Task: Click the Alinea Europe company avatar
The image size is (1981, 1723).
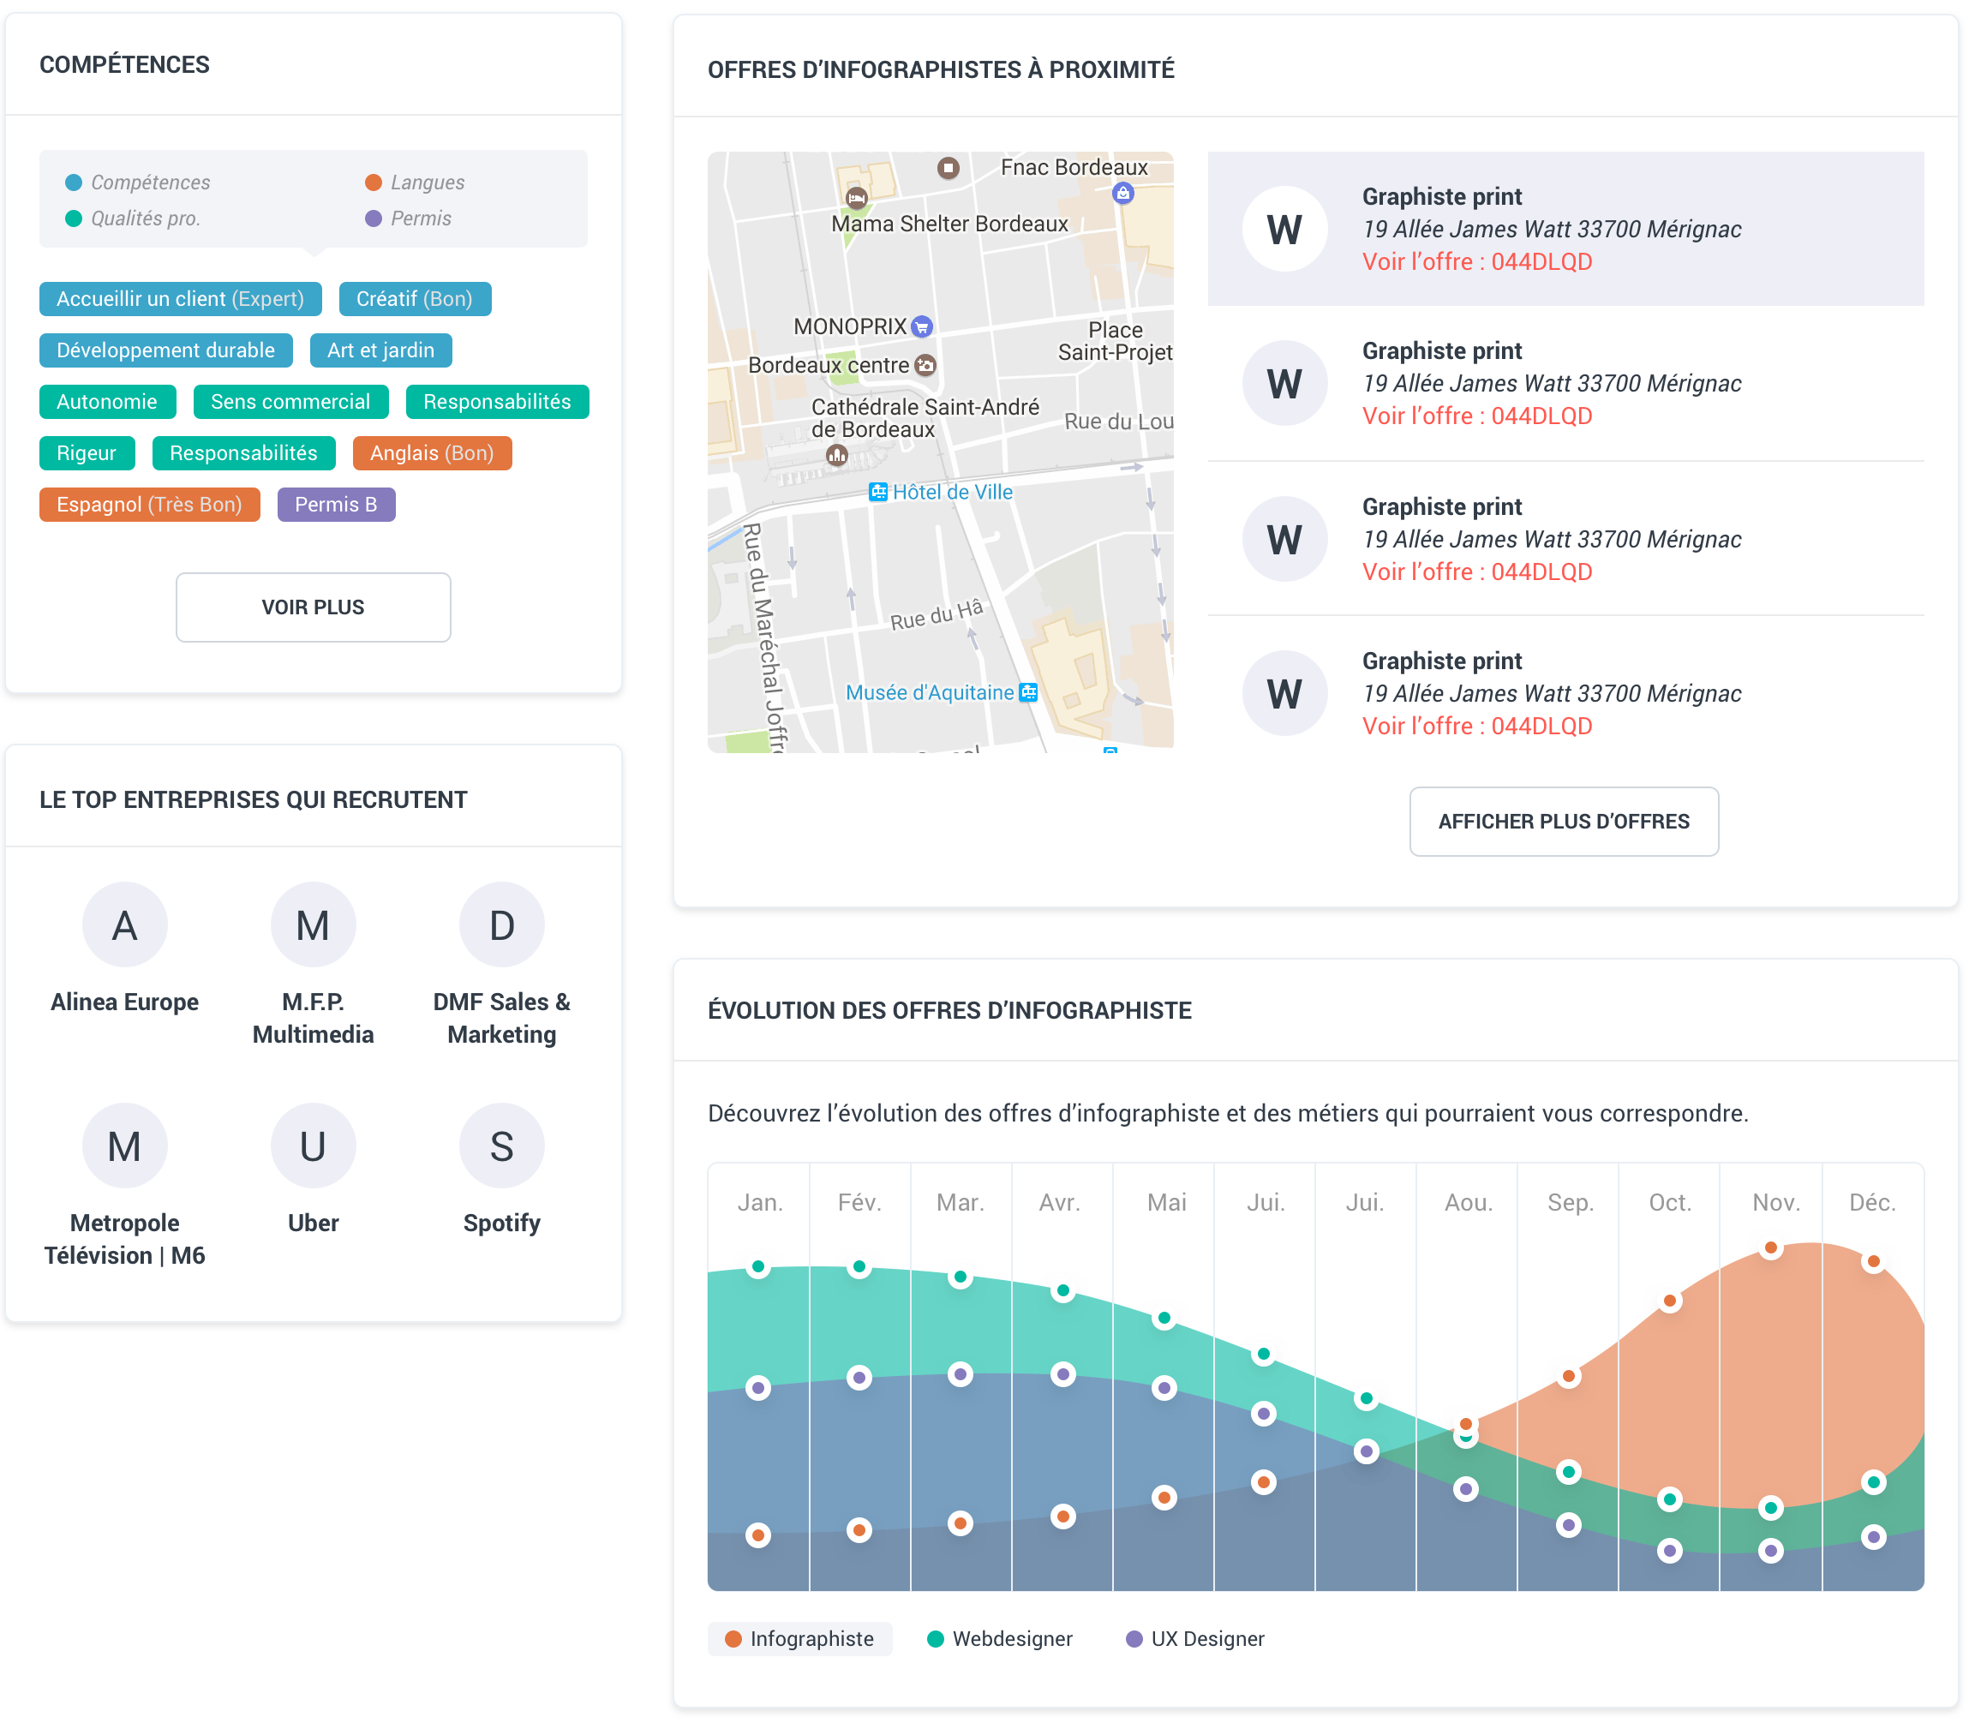Action: [124, 925]
